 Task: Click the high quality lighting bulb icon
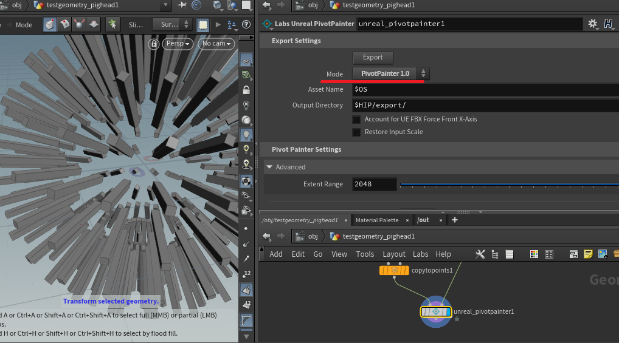(x=246, y=149)
